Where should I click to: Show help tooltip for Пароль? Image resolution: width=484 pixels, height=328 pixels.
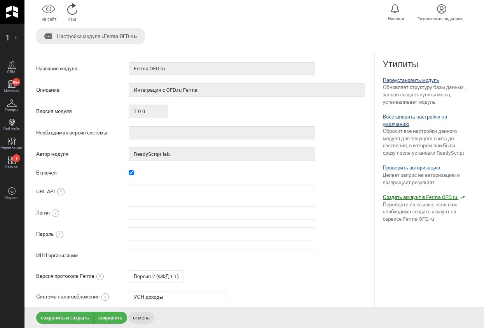pos(60,234)
